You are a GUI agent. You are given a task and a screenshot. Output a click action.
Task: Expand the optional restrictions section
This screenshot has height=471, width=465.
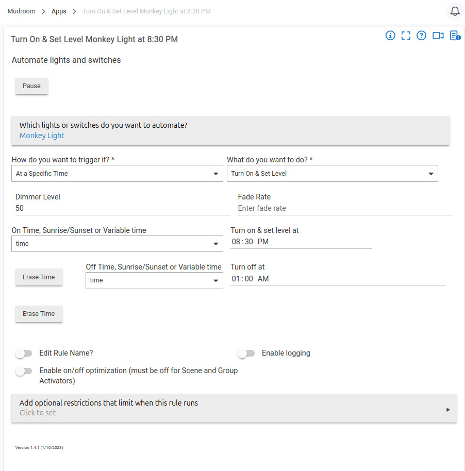pos(234,408)
